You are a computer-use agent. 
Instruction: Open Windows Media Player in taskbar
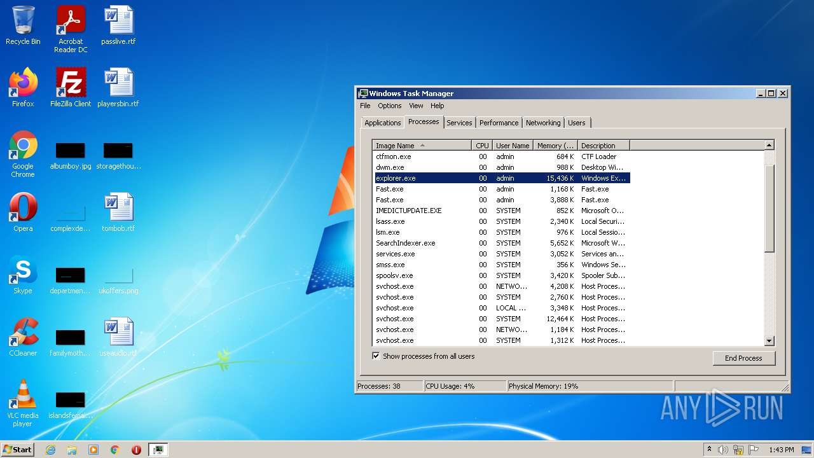tap(93, 450)
